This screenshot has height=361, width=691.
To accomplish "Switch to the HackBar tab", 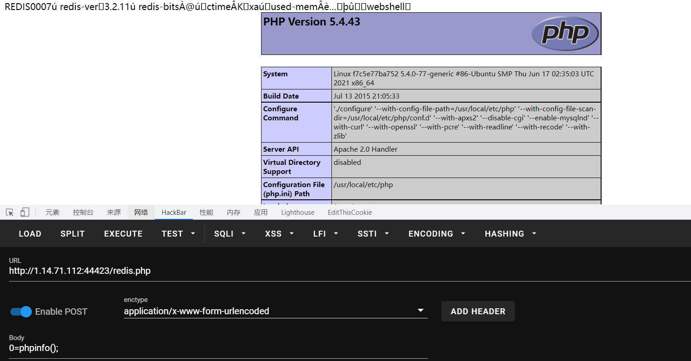I will click(174, 212).
